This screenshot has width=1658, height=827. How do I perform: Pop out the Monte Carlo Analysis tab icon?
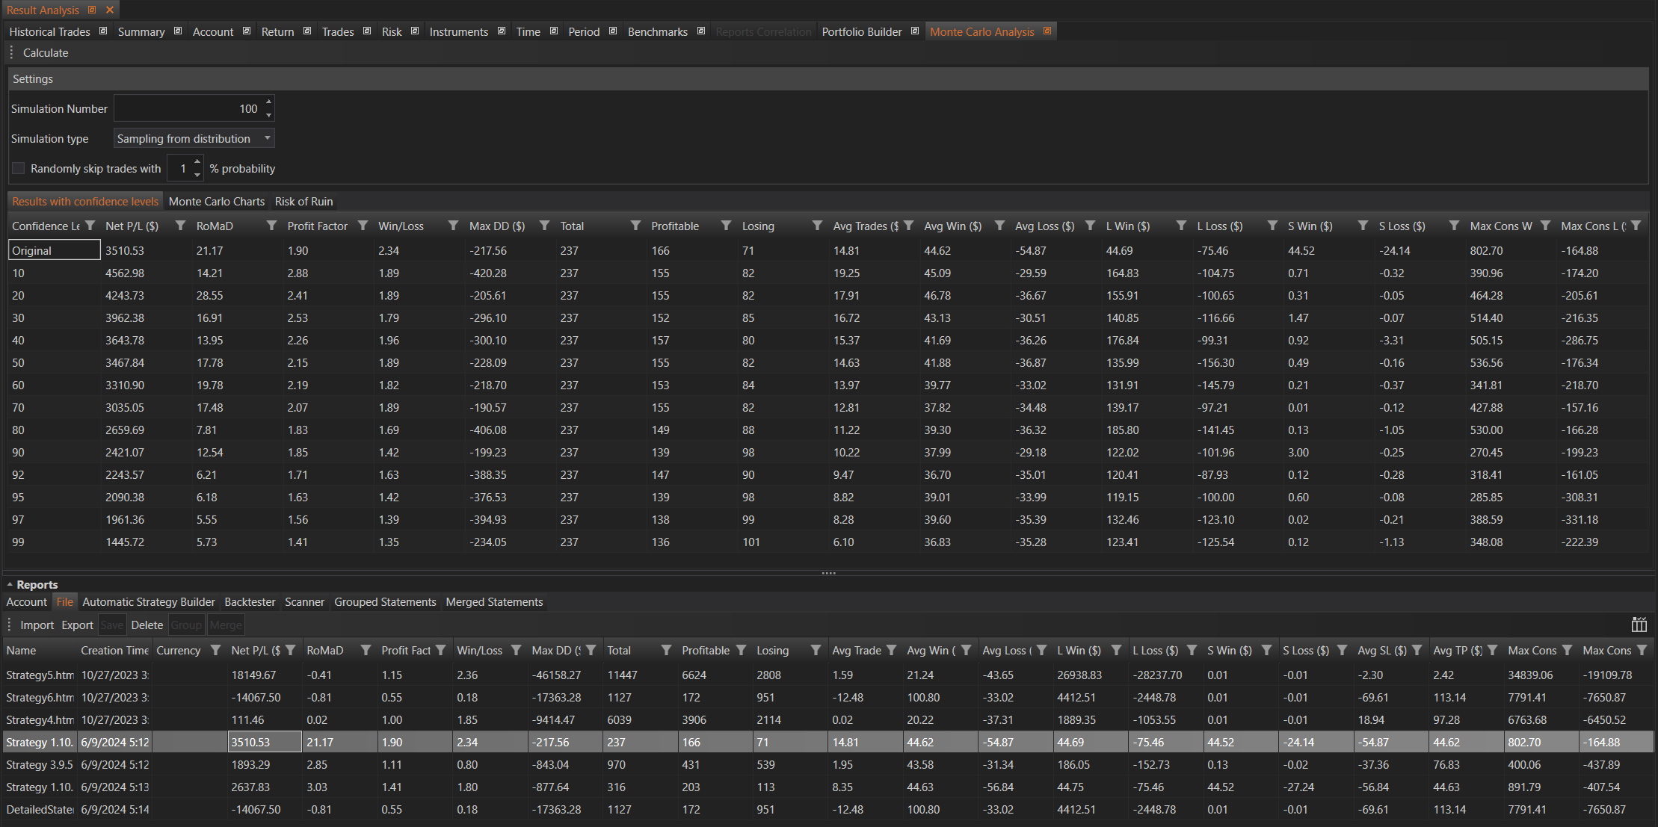(x=1047, y=31)
